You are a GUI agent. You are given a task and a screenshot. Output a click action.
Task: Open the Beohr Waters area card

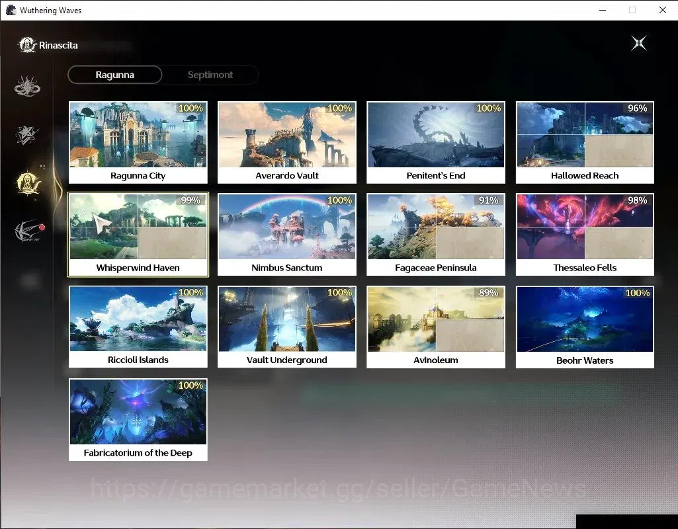pyautogui.click(x=585, y=327)
